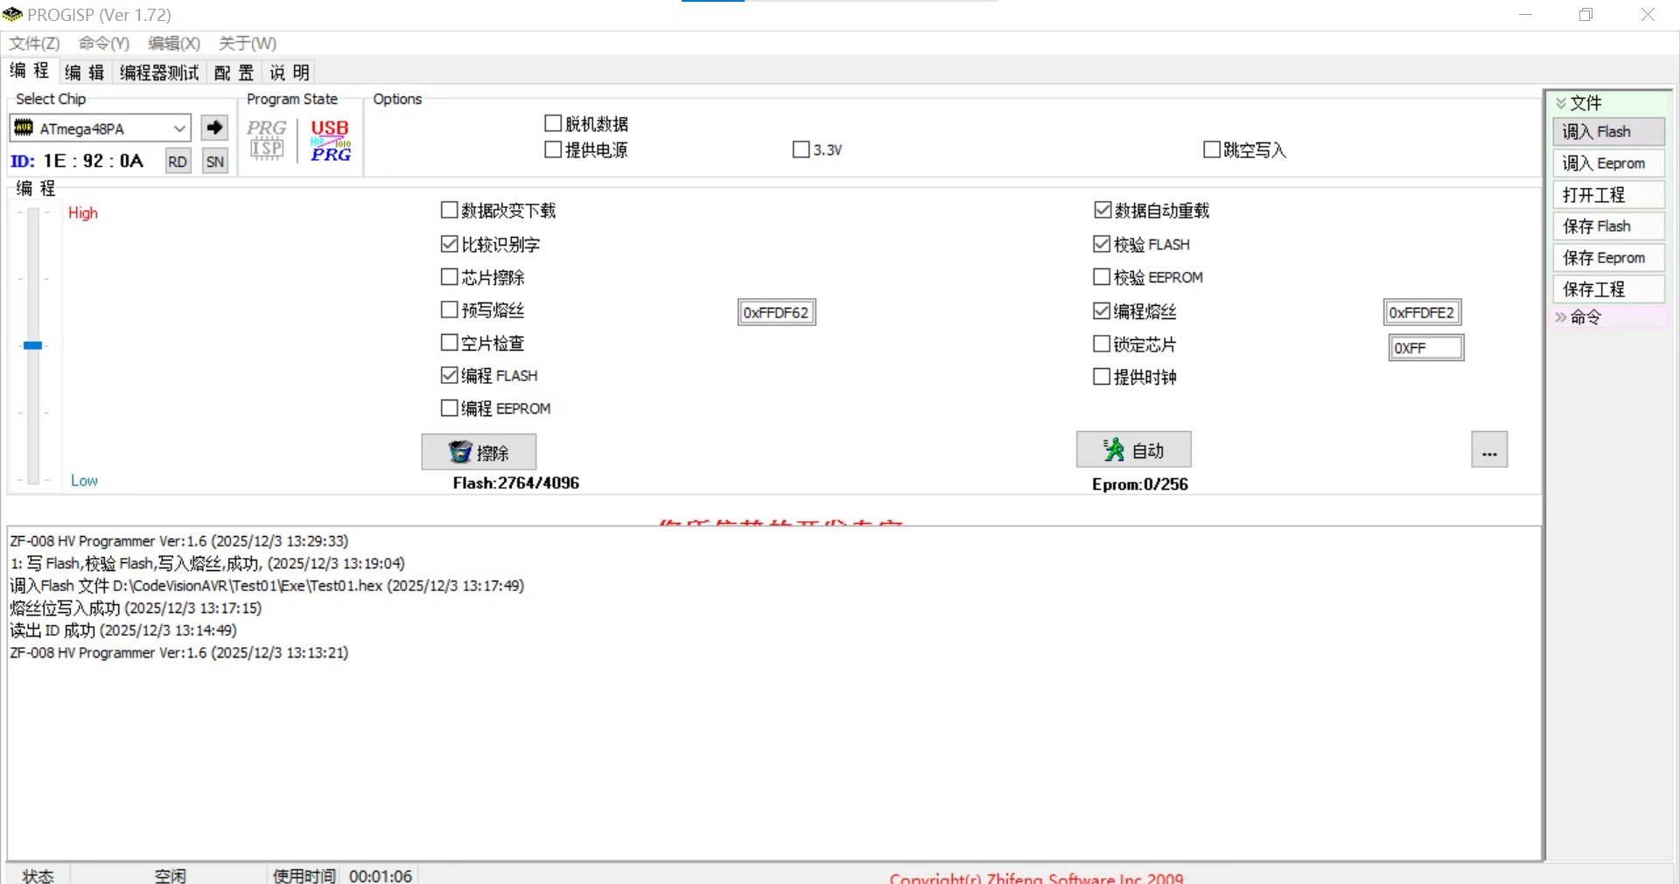
Task: Click the ellipsis options button
Action: (1489, 449)
